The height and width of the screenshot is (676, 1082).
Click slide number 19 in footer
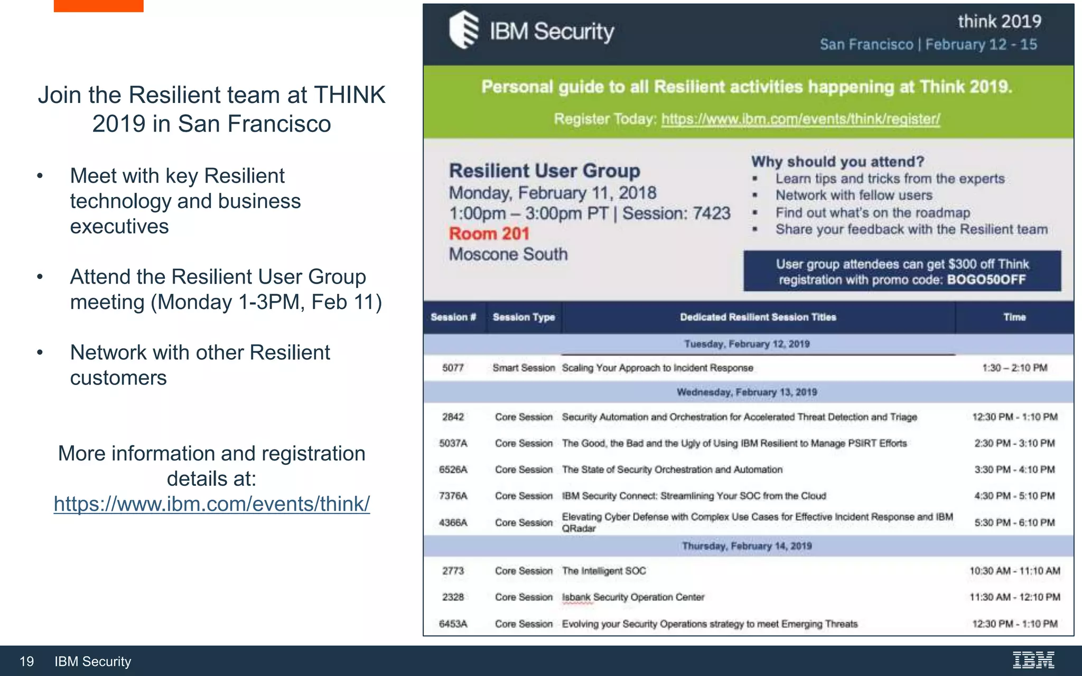point(26,661)
